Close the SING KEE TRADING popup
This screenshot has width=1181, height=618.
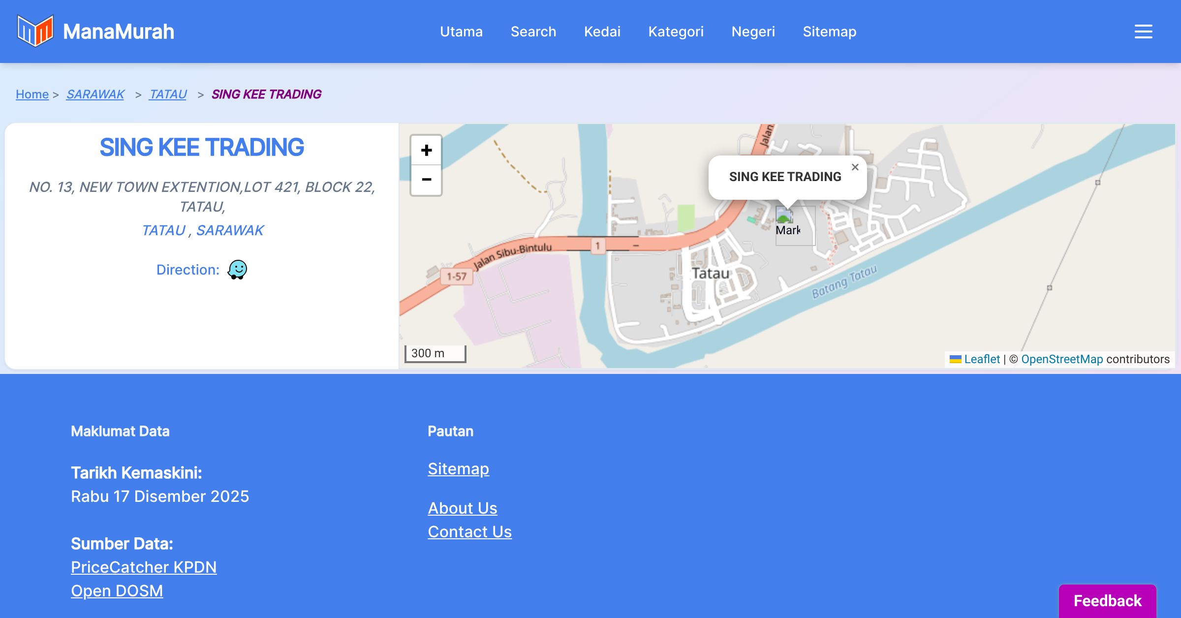(x=855, y=167)
